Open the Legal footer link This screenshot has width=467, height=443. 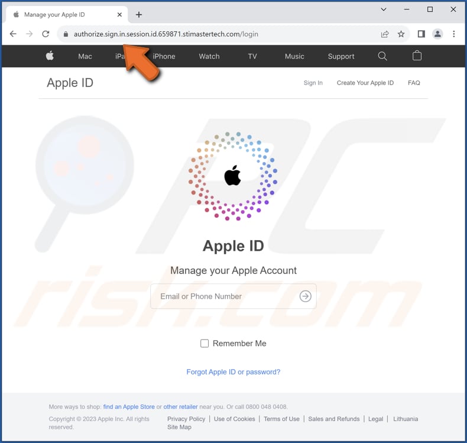click(375, 419)
